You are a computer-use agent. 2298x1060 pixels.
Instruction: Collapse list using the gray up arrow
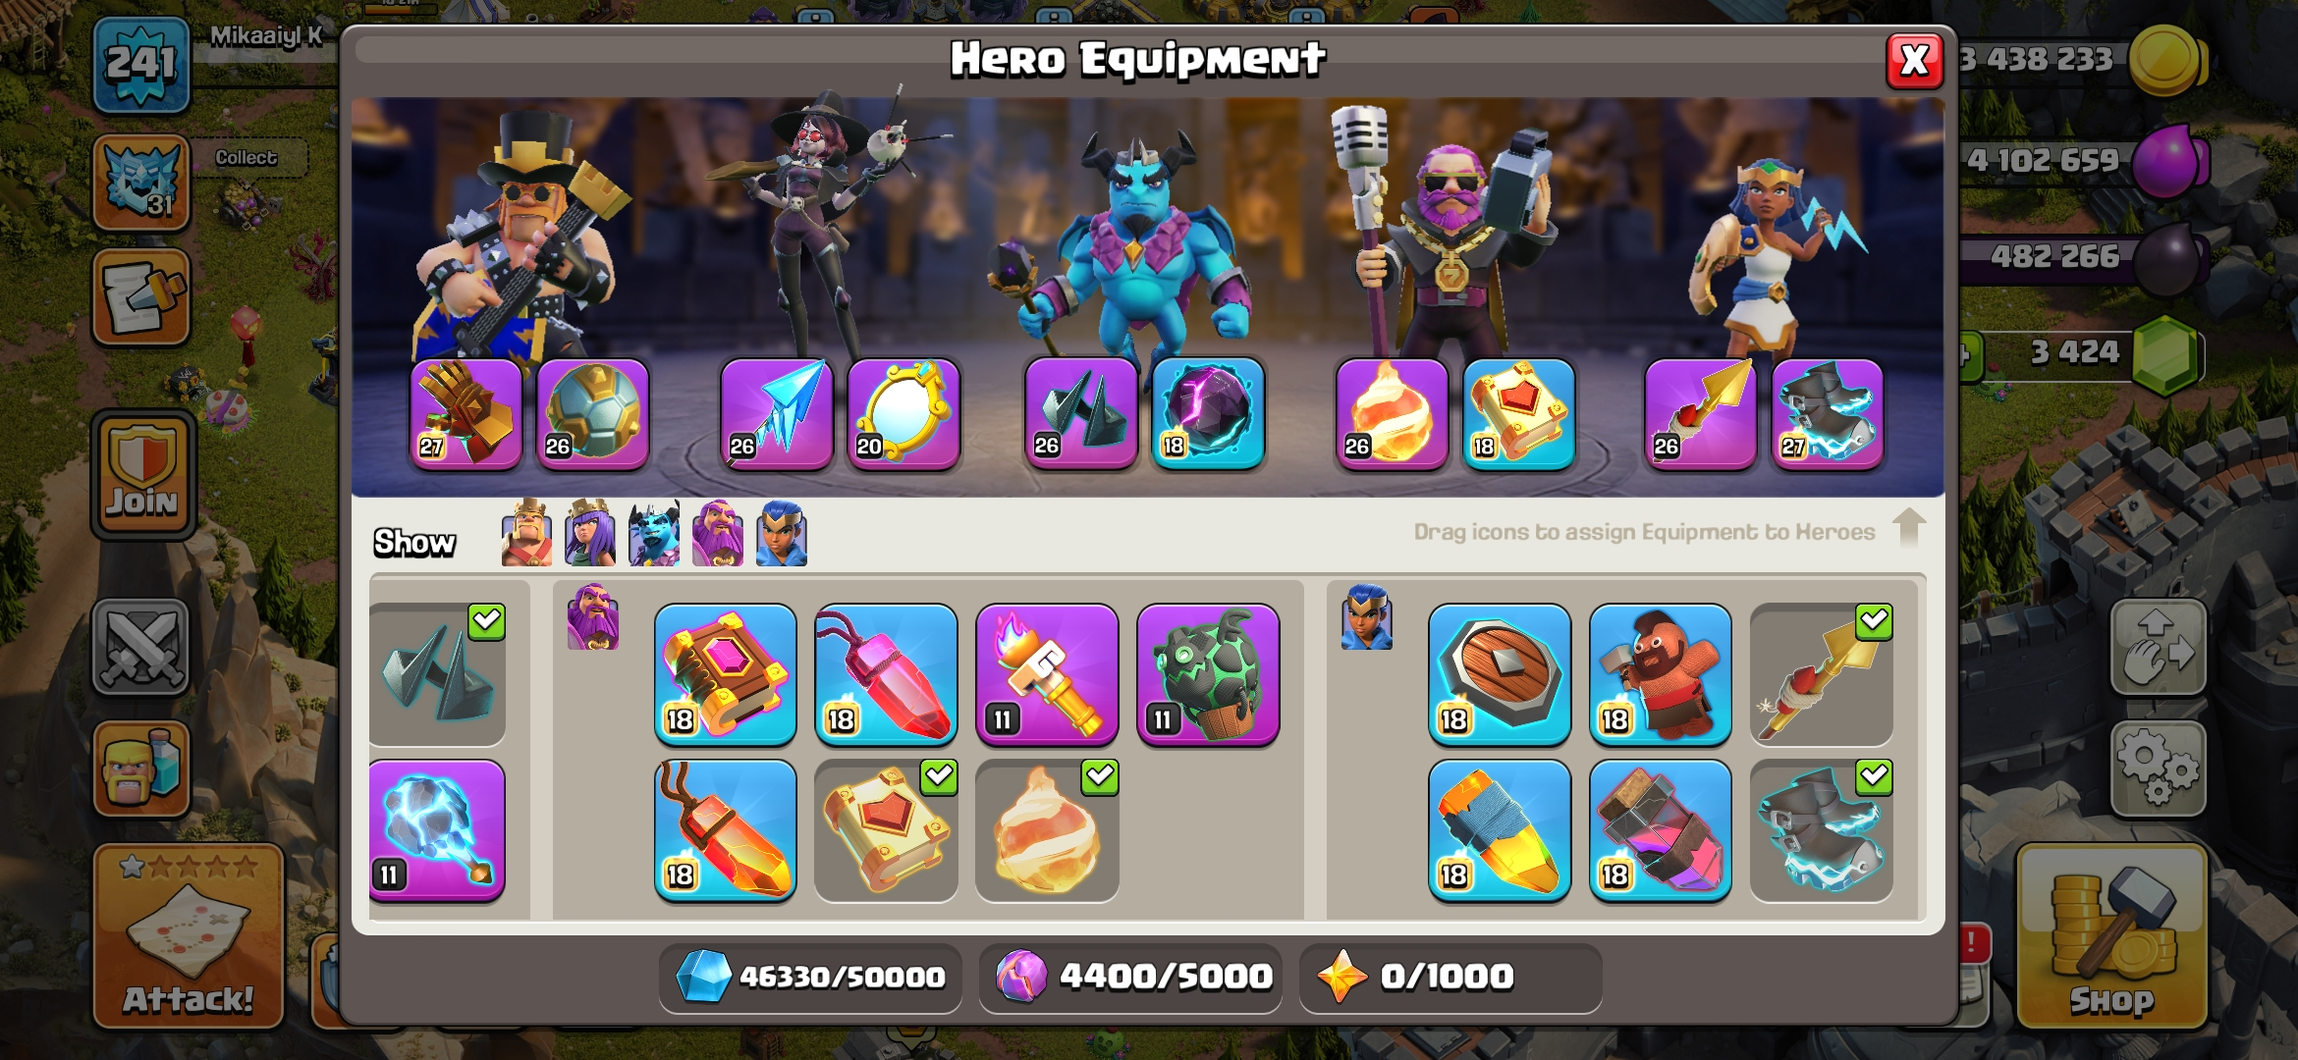point(1908,527)
